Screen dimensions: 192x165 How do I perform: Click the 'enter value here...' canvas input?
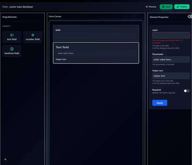coord(96,53)
